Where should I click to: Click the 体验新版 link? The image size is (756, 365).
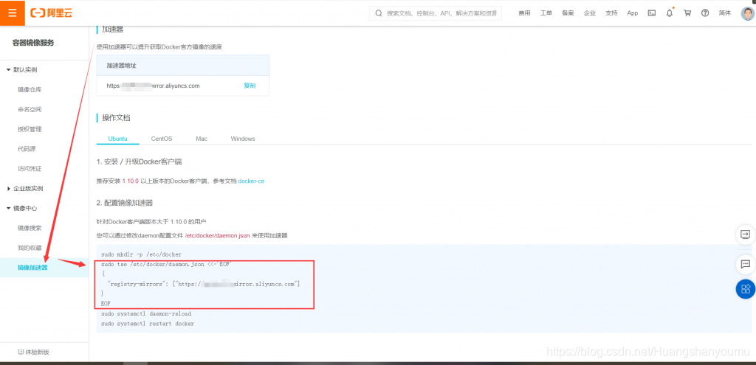pos(37,352)
